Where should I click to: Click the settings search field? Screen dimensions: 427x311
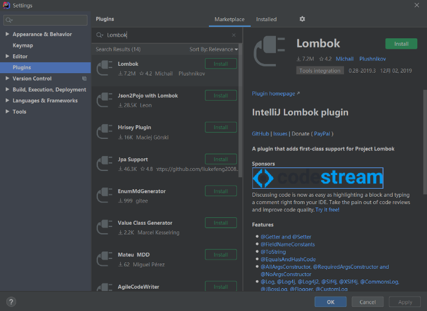(45, 20)
